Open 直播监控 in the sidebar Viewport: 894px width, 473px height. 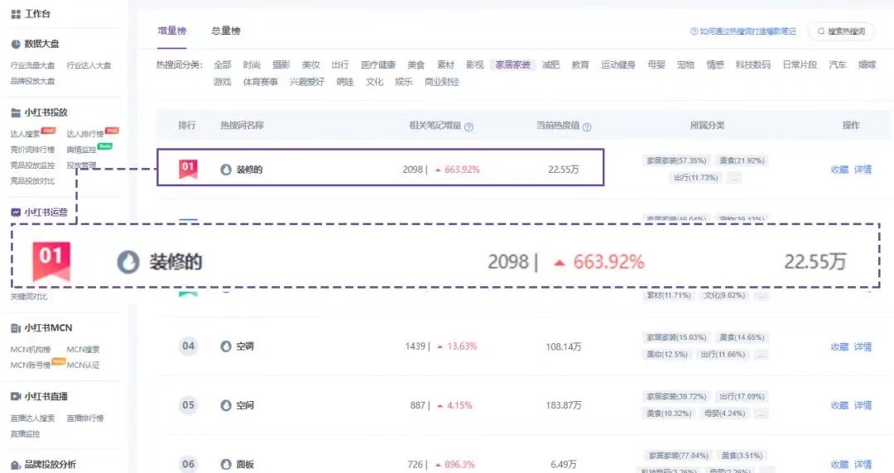point(25,433)
